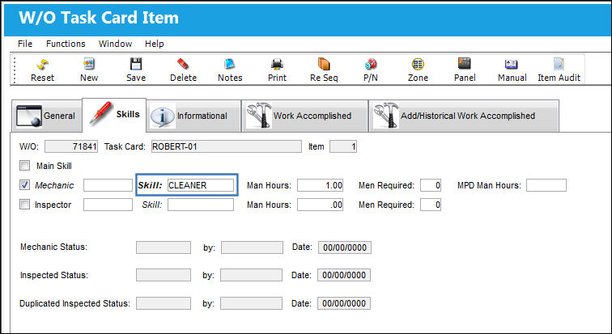
Task: Open Notes from the toolbar
Action: pyautogui.click(x=230, y=70)
